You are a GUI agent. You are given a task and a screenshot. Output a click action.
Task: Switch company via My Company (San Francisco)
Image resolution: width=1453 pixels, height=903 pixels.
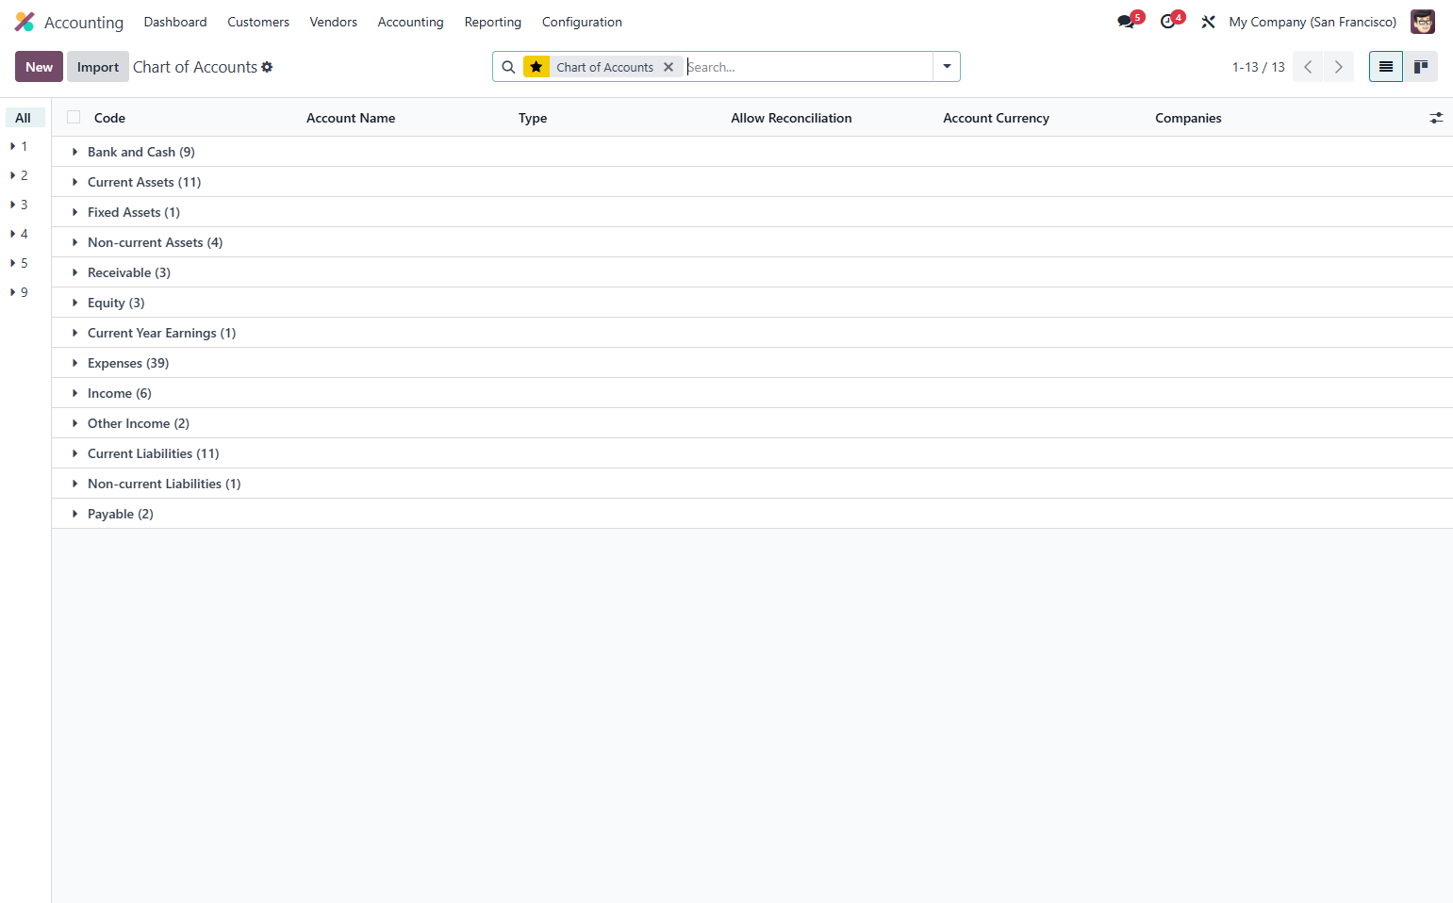[1313, 22]
